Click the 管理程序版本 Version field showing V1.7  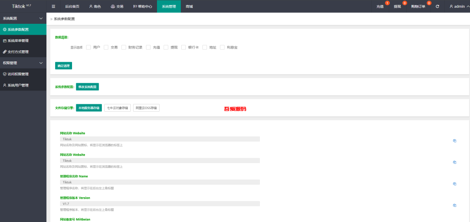pyautogui.click(x=160, y=204)
